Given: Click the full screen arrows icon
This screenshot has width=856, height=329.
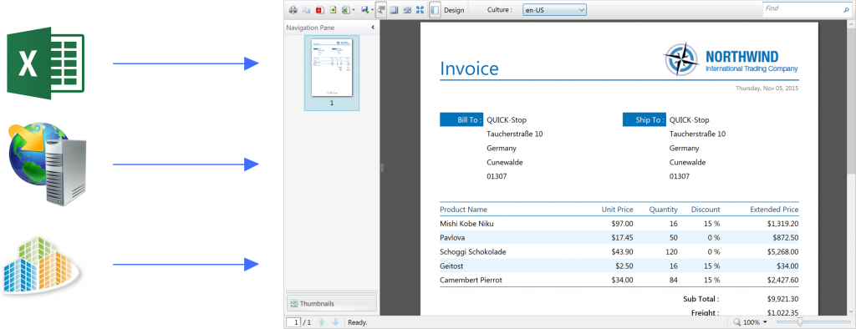Looking at the screenshot, I should point(420,10).
